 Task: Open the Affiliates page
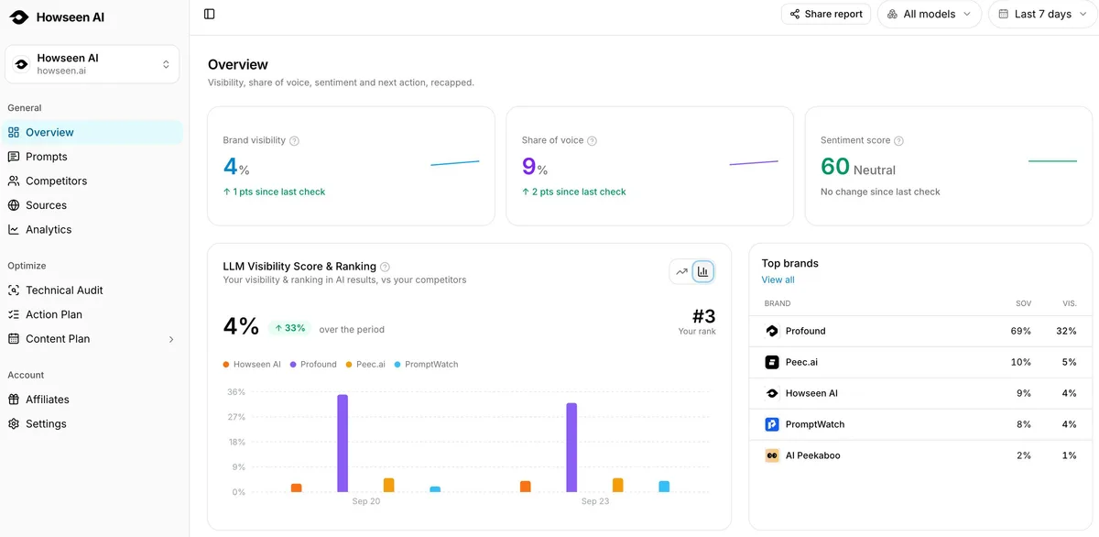pyautogui.click(x=92, y=400)
